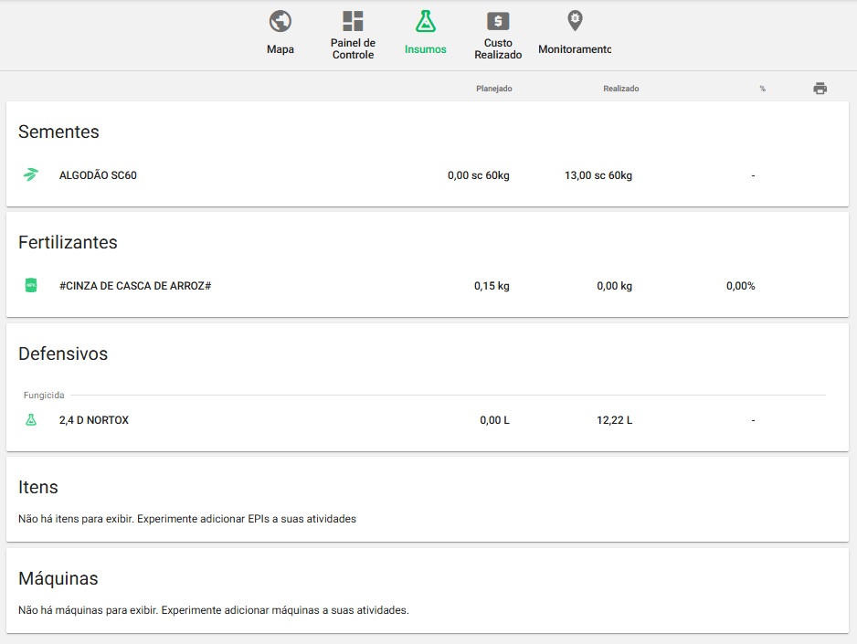Image resolution: width=857 pixels, height=644 pixels.
Task: Select the 2,4 D NORTOX item name
Action: [x=94, y=420]
